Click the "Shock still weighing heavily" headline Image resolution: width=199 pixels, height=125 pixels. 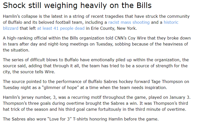77,5
